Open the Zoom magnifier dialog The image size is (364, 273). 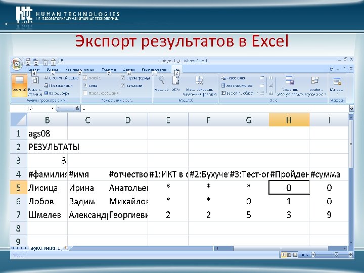[x=161, y=84]
